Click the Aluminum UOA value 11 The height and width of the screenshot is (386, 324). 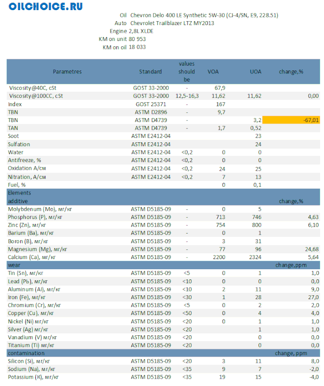point(258,289)
